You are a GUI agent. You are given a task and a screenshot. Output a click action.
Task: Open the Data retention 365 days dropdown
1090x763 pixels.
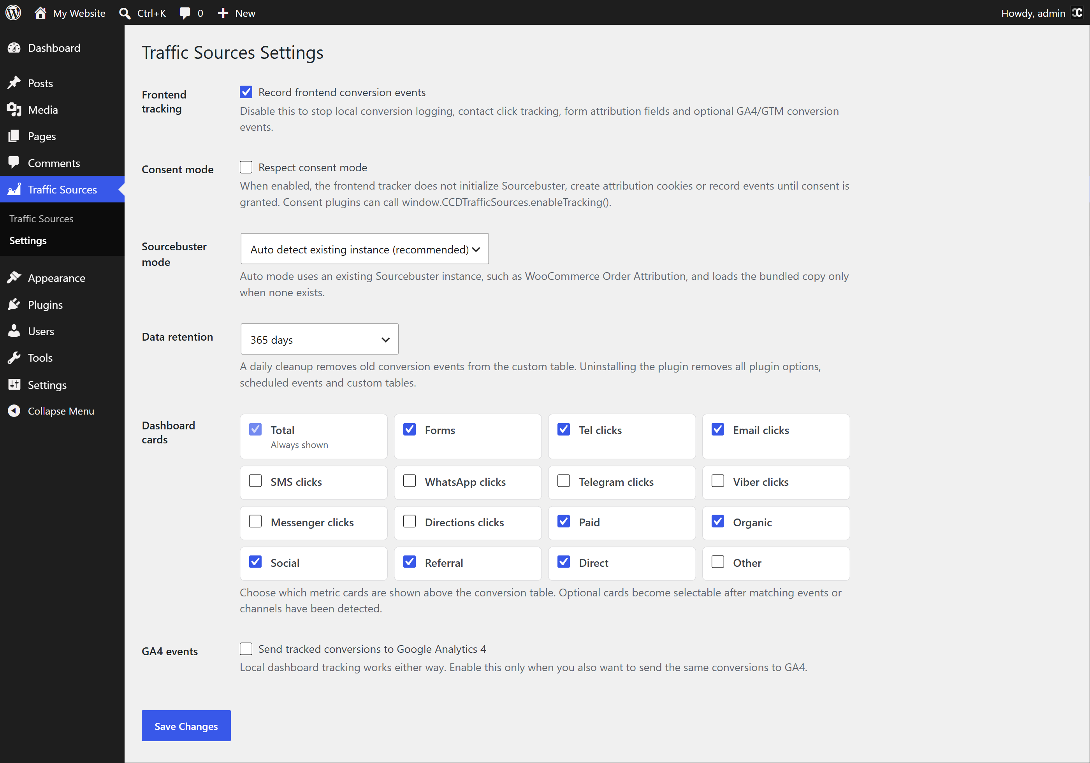(320, 339)
